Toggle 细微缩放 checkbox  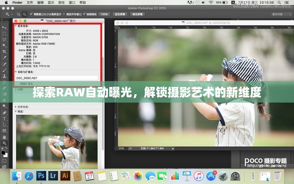[84, 14]
